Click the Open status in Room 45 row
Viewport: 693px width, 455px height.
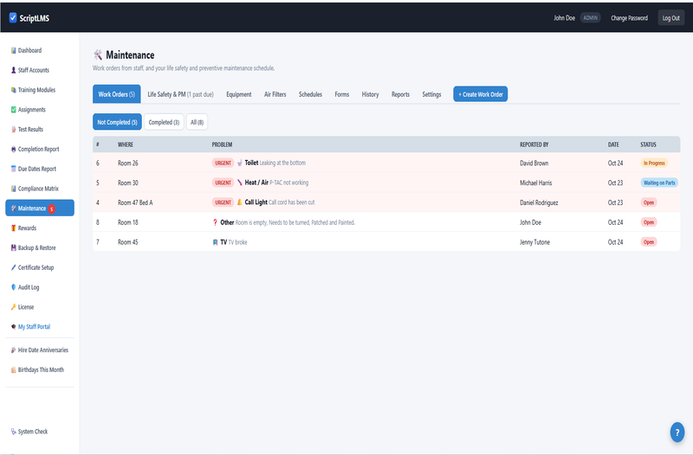[x=649, y=242]
